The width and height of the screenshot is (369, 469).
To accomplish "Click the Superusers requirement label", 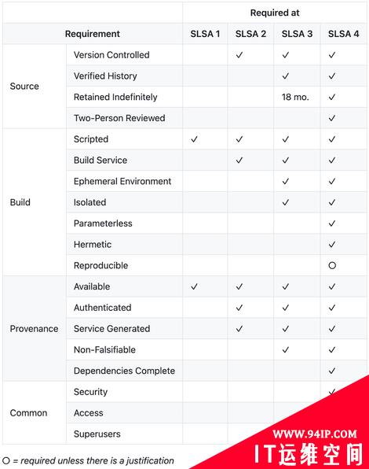I will 97,434.
